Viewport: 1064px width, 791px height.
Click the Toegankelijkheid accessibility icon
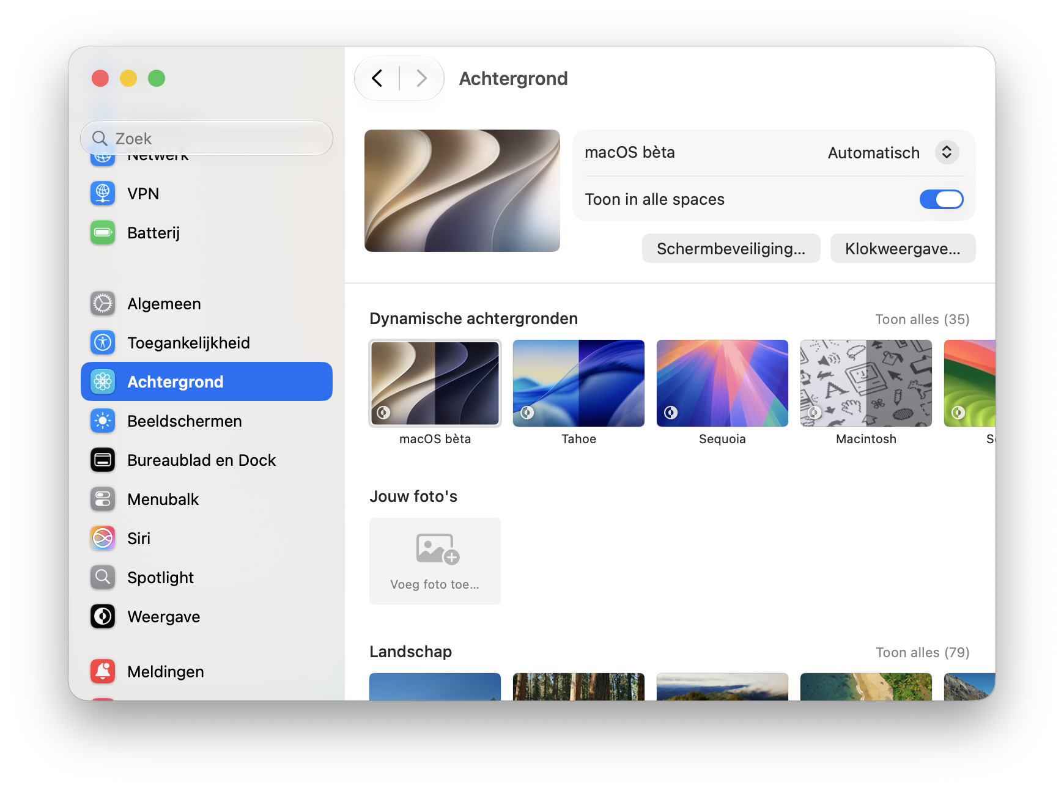[103, 343]
